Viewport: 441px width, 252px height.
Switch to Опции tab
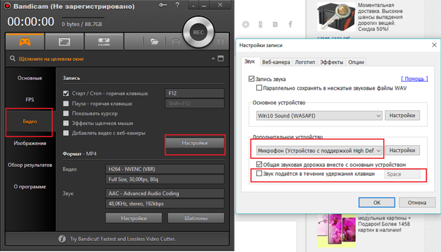356,62
